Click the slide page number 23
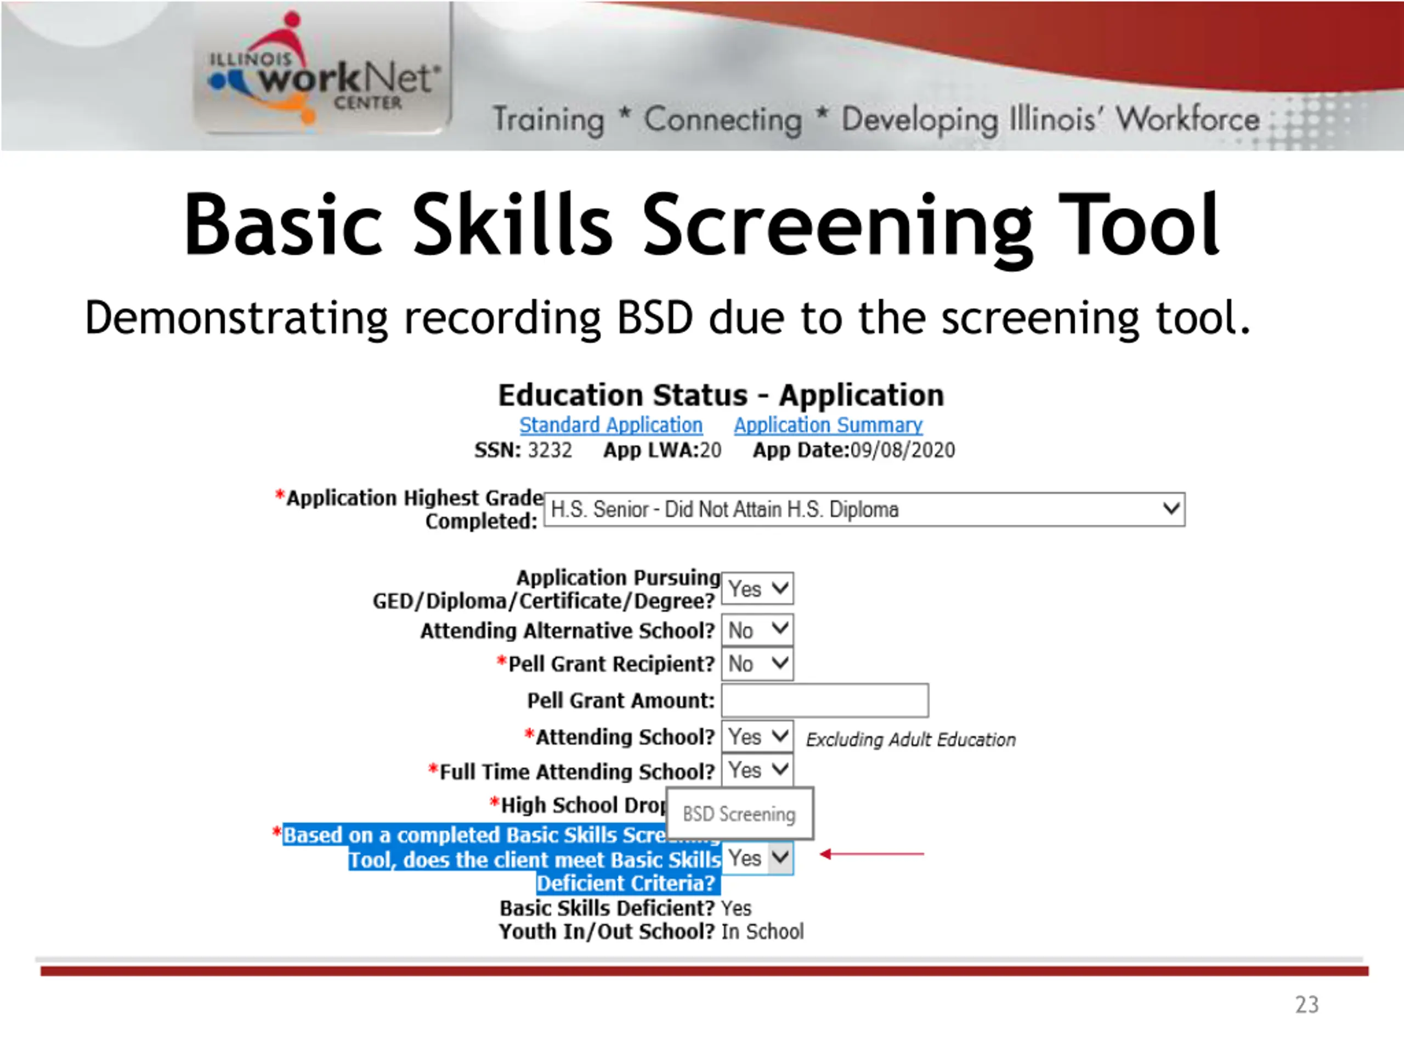This screenshot has width=1404, height=1053. pos(1307,1005)
